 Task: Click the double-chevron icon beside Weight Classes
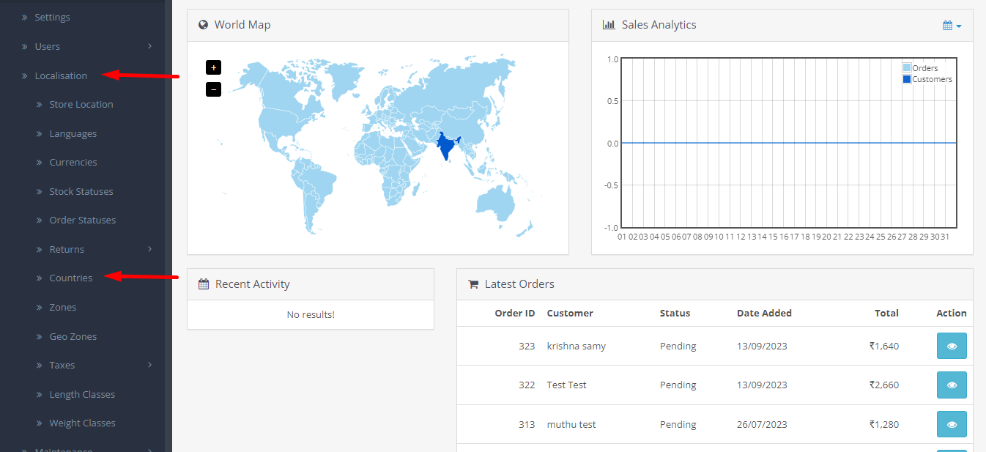tap(40, 423)
